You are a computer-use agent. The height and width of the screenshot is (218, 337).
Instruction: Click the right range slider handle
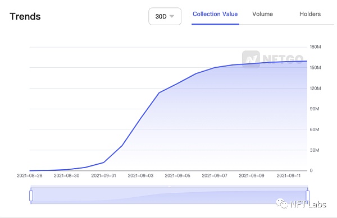(x=308, y=196)
